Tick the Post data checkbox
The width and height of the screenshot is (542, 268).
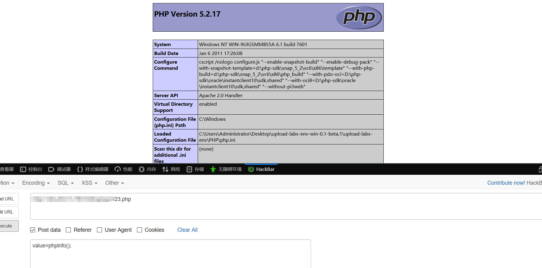[33, 230]
